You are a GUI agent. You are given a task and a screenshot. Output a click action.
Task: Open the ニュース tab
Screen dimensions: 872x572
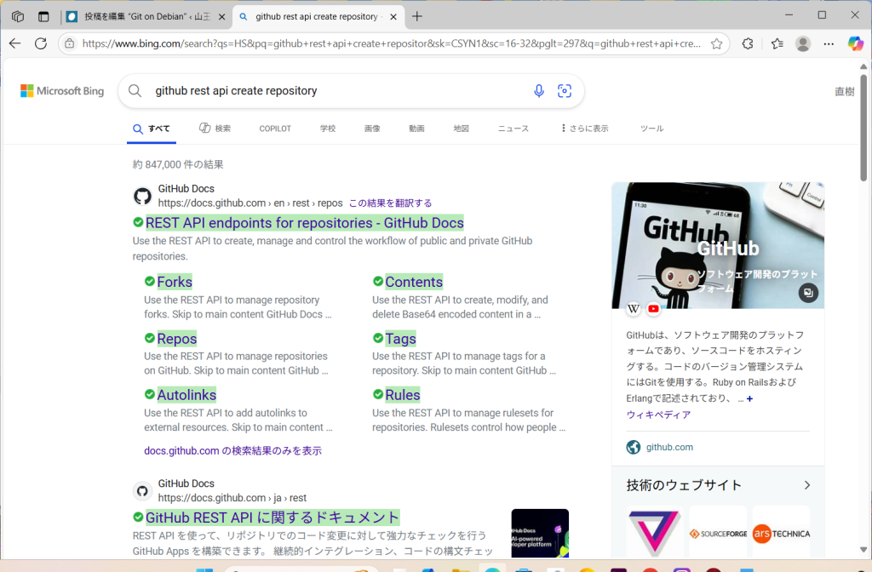click(x=513, y=129)
